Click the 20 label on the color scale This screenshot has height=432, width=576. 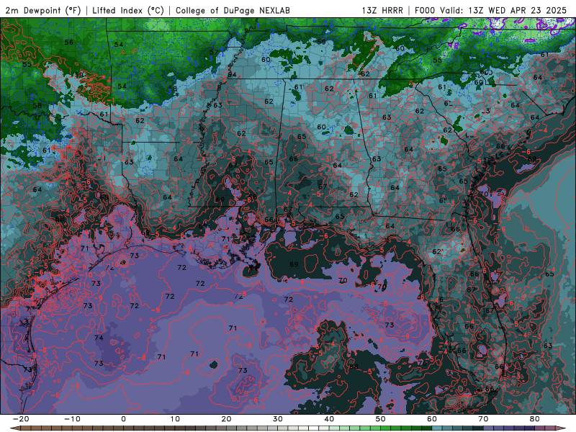(226, 419)
